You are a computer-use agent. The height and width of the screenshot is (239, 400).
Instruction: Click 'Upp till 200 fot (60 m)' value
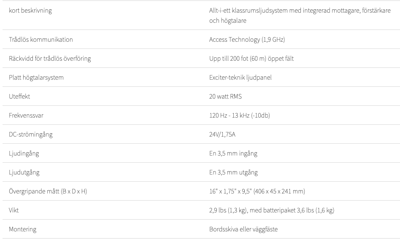238,59
